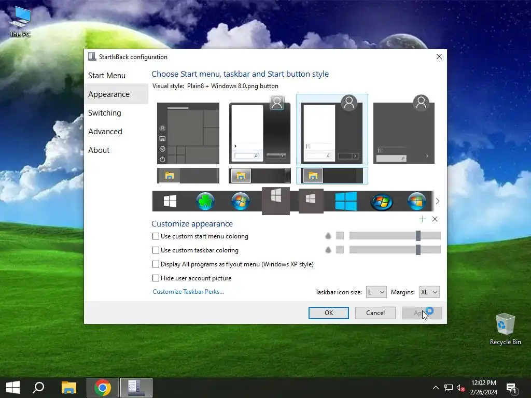Check Display All programs as flyout menu
The height and width of the screenshot is (398, 531).
(156, 264)
